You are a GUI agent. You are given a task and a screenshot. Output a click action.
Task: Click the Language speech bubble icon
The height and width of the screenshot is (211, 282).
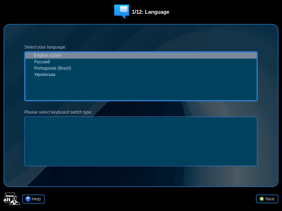(122, 12)
